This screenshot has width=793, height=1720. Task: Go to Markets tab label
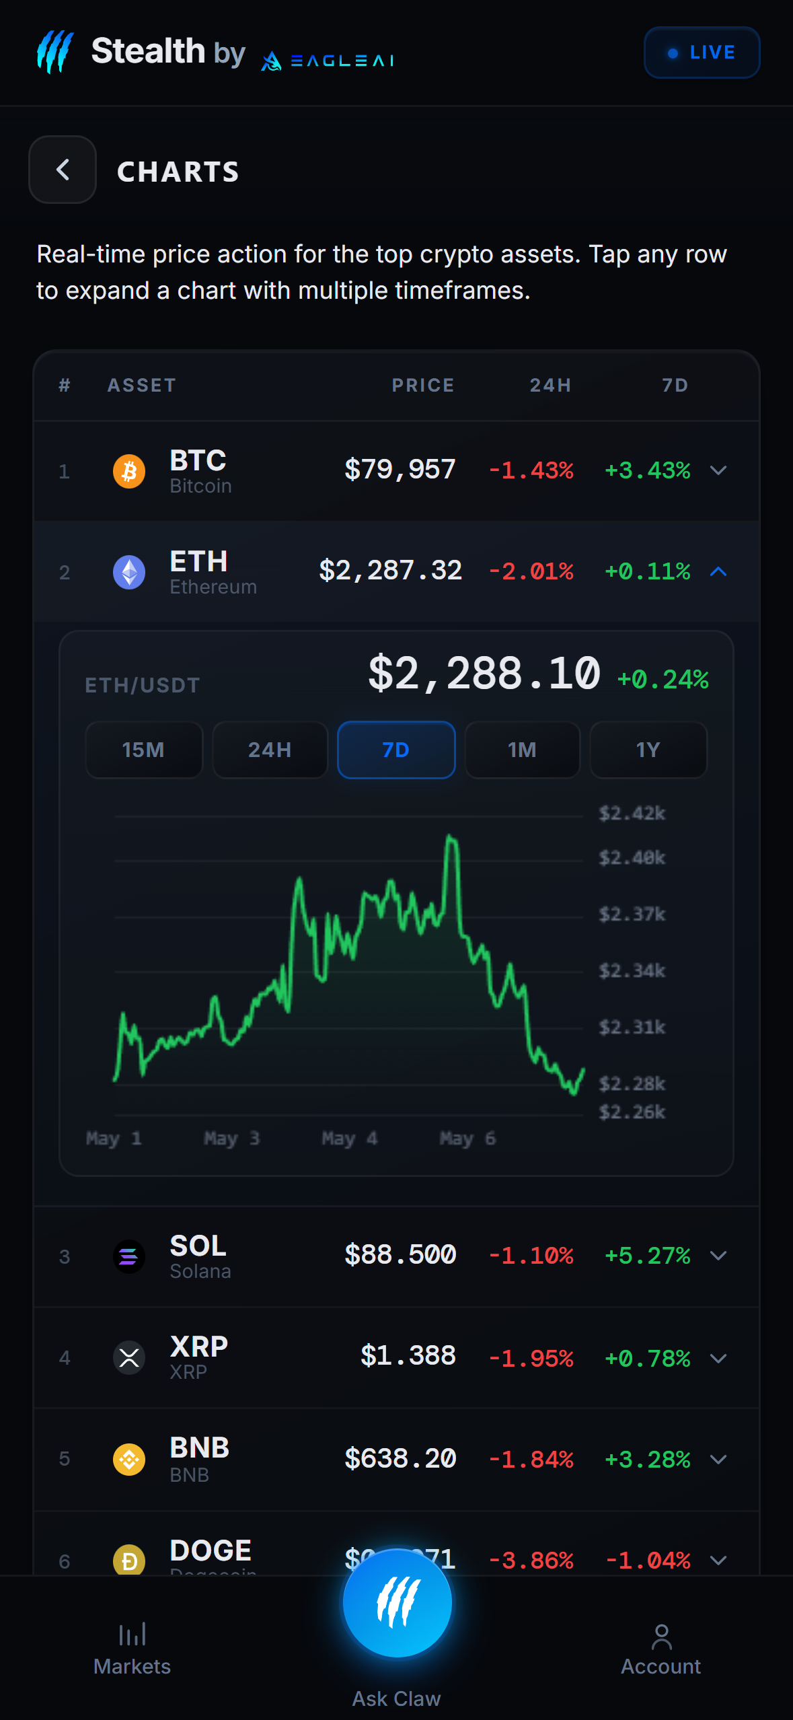[133, 1666]
